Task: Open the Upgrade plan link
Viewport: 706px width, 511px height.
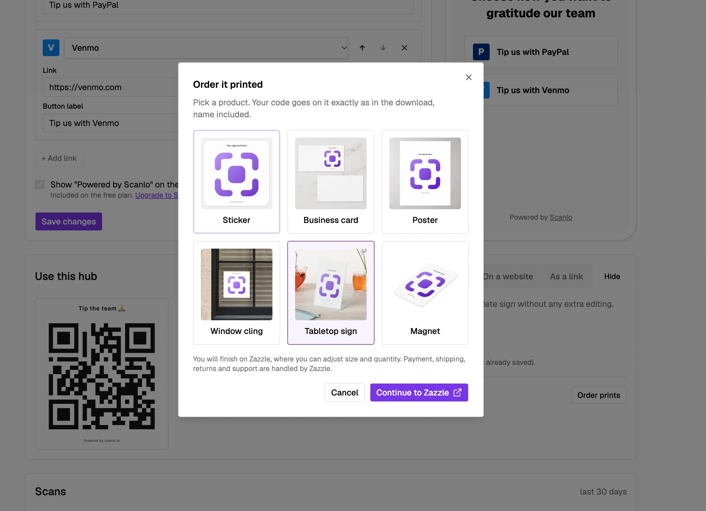Action: [x=157, y=195]
